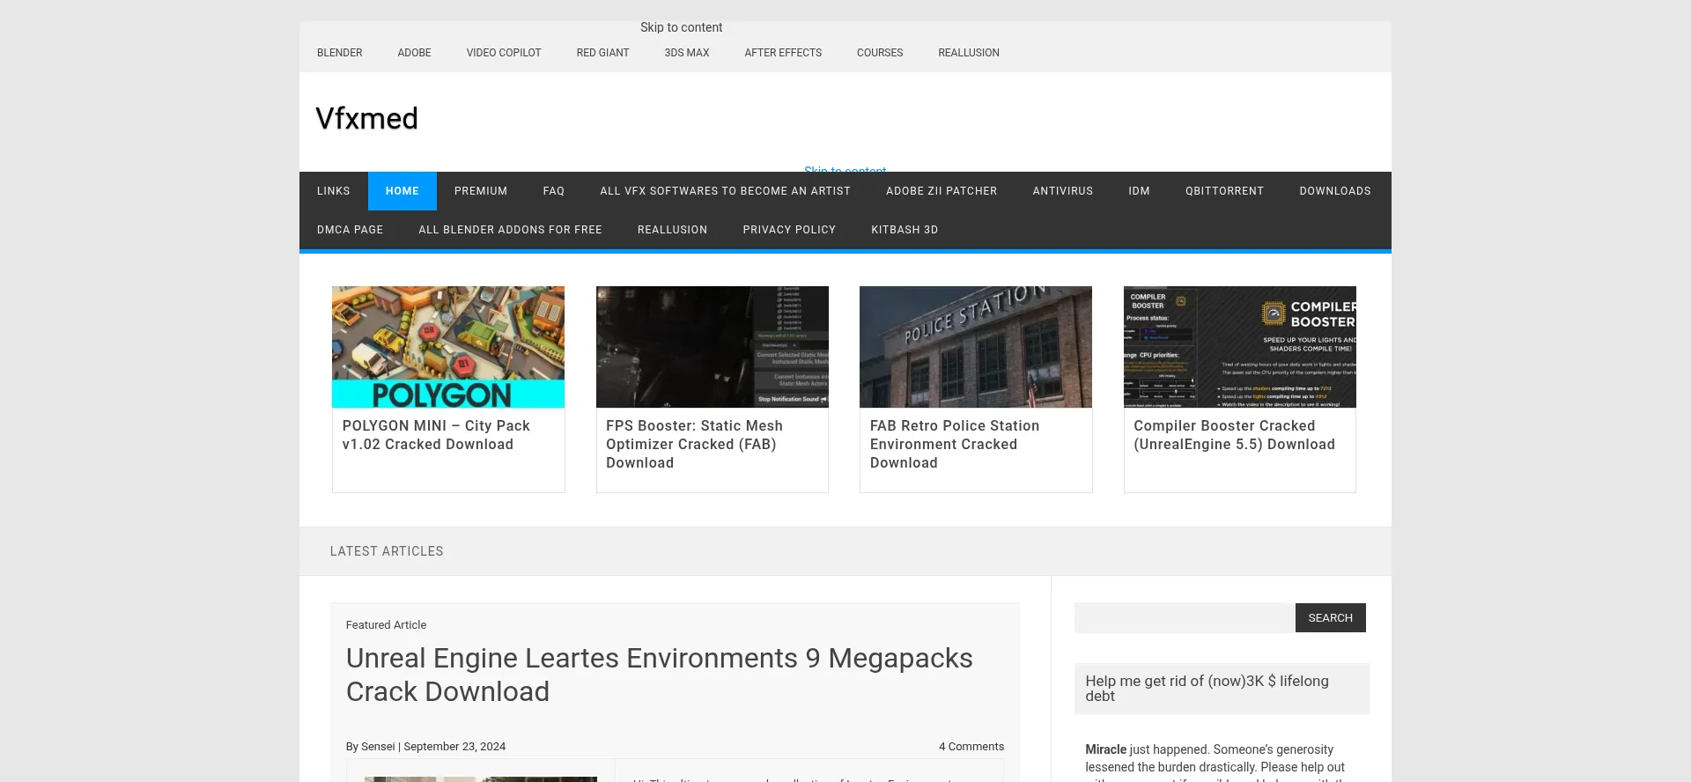Go to the DMCA Page link

pyautogui.click(x=350, y=230)
